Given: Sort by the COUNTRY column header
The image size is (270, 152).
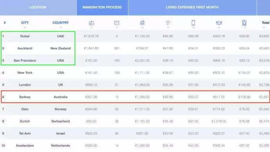Looking at the screenshot, I should point(60,23).
